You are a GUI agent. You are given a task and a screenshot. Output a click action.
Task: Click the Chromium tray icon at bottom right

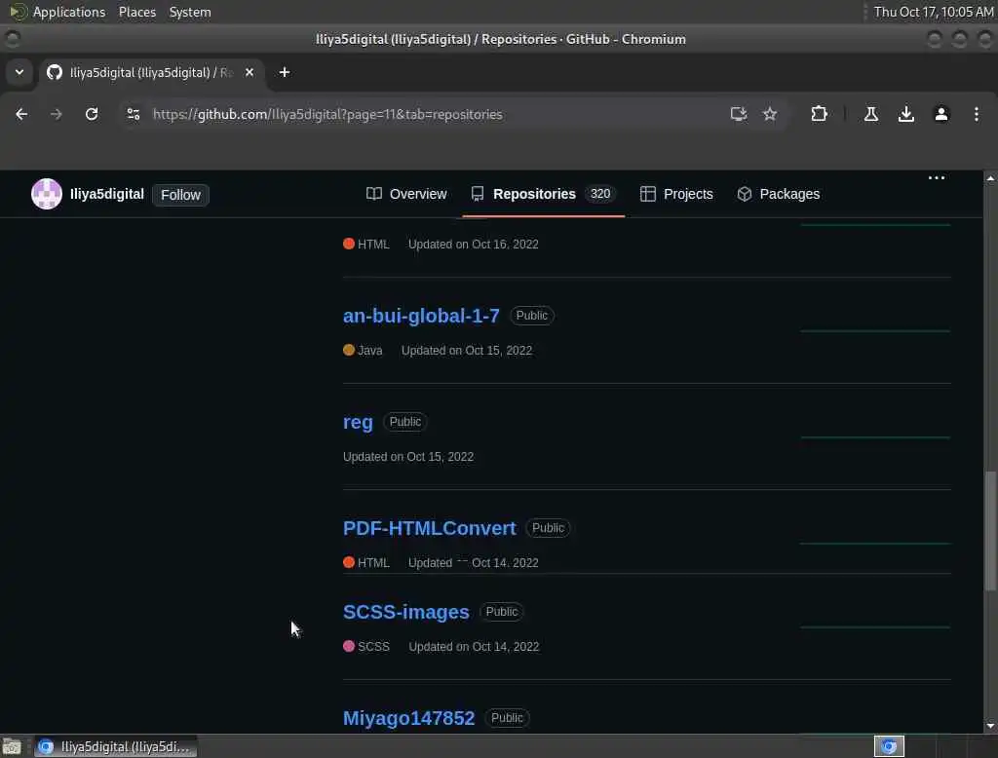point(889,746)
